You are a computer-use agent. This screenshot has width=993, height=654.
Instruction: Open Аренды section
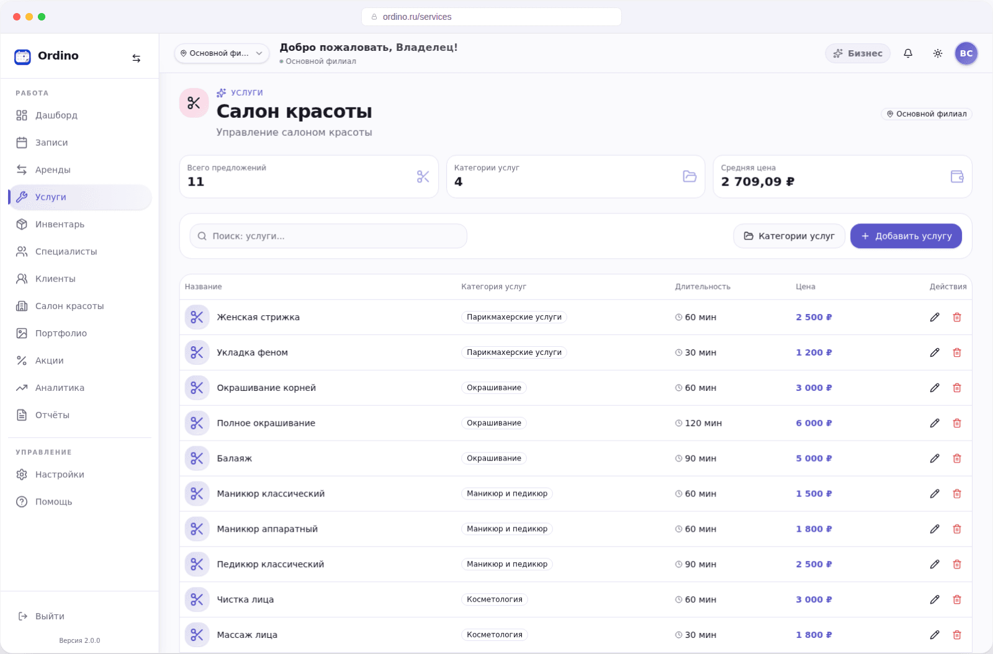pyautogui.click(x=80, y=170)
